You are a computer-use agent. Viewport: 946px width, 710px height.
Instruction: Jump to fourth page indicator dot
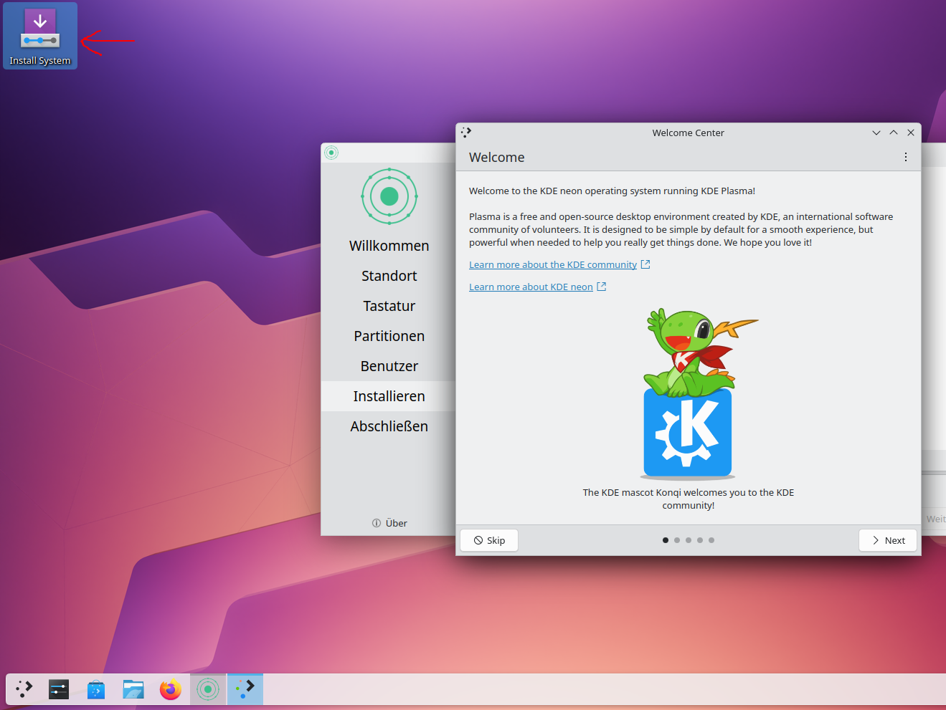point(700,540)
